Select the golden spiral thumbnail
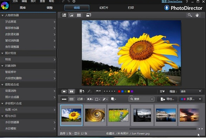206x138 pixels. 95,115
